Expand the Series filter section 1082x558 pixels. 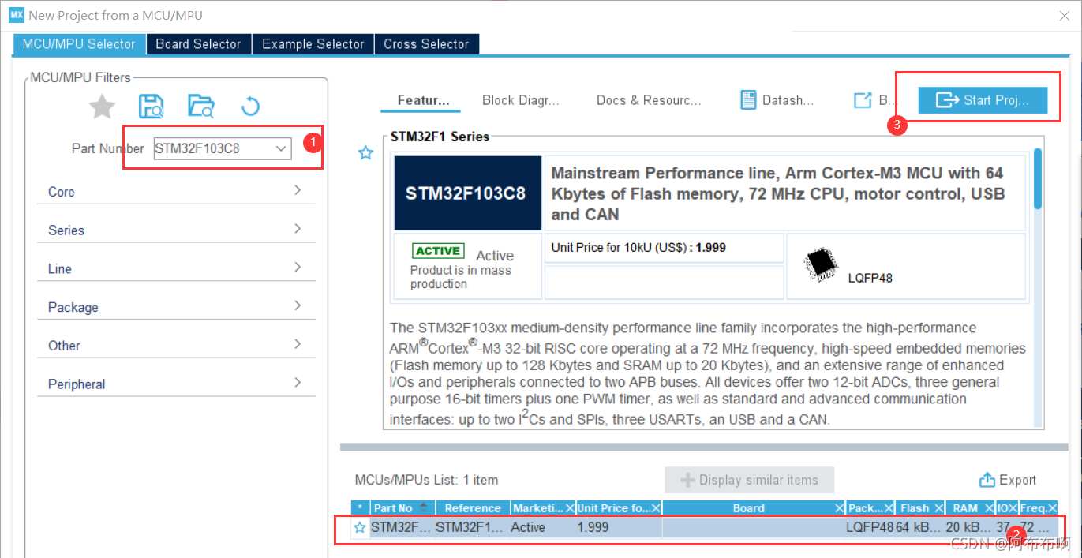click(x=176, y=230)
